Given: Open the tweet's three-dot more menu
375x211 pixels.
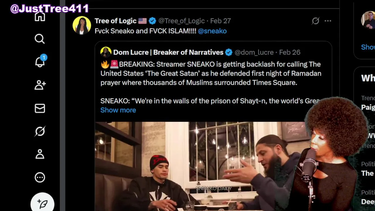Looking at the screenshot, I should pos(328,21).
